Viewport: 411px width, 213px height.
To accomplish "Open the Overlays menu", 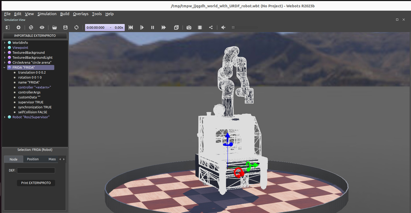I will pos(81,14).
